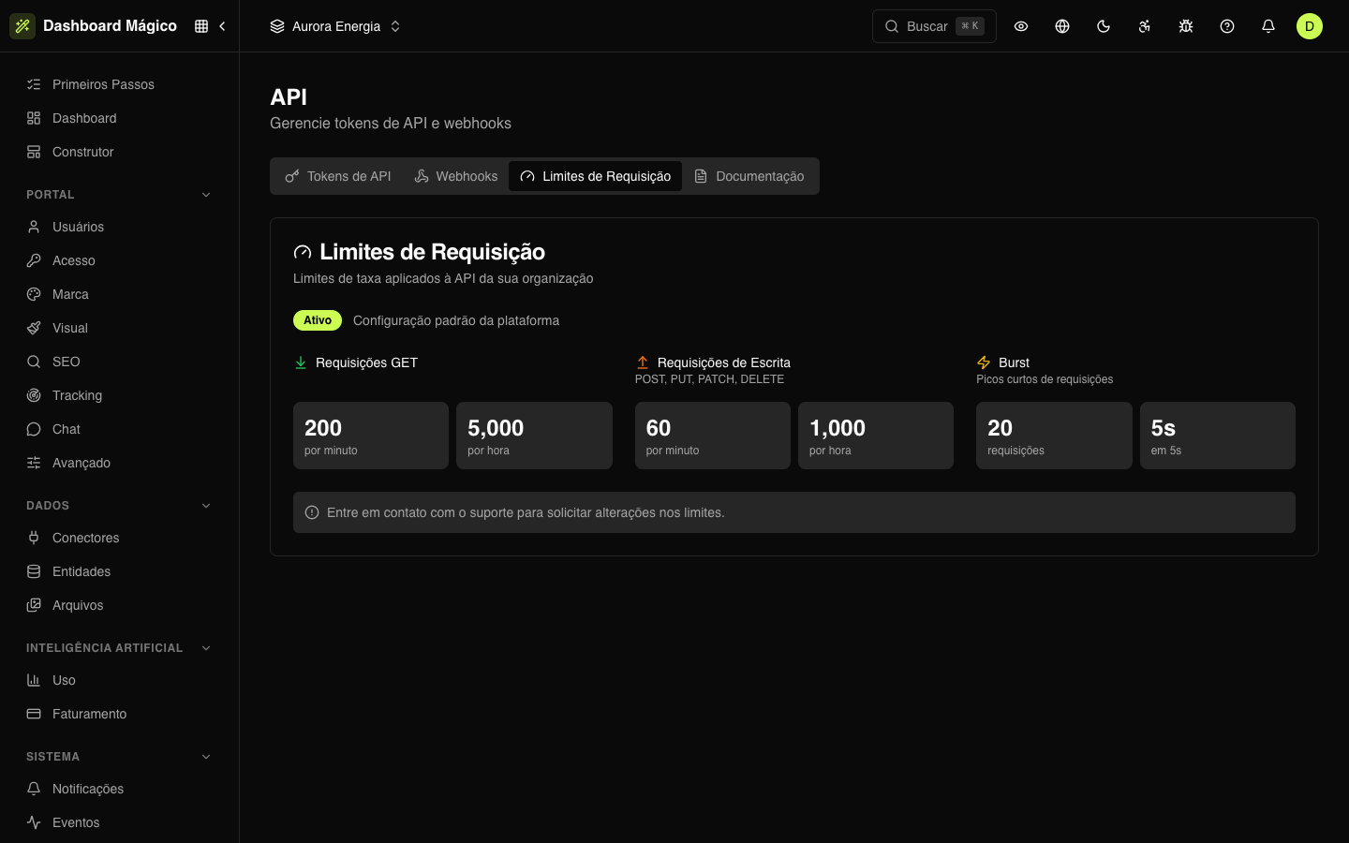The image size is (1349, 843).
Task: Click the bug report icon
Action: pyautogui.click(x=1186, y=26)
